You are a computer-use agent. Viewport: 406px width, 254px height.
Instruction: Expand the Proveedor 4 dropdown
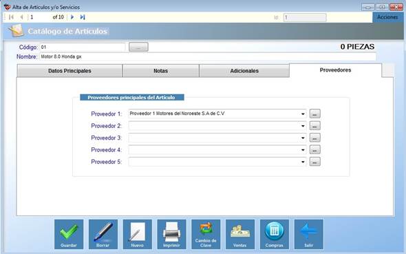pos(303,149)
